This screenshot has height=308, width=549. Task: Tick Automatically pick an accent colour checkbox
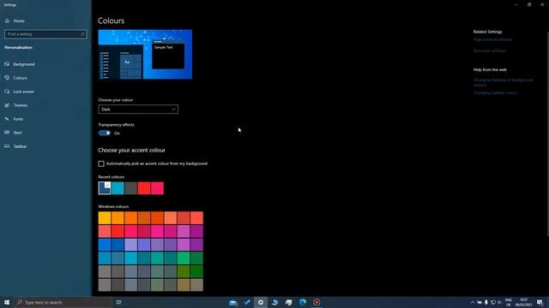coord(101,163)
